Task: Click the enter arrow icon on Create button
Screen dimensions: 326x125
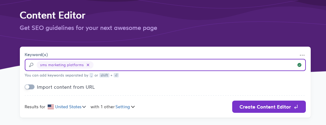Action: point(296,107)
